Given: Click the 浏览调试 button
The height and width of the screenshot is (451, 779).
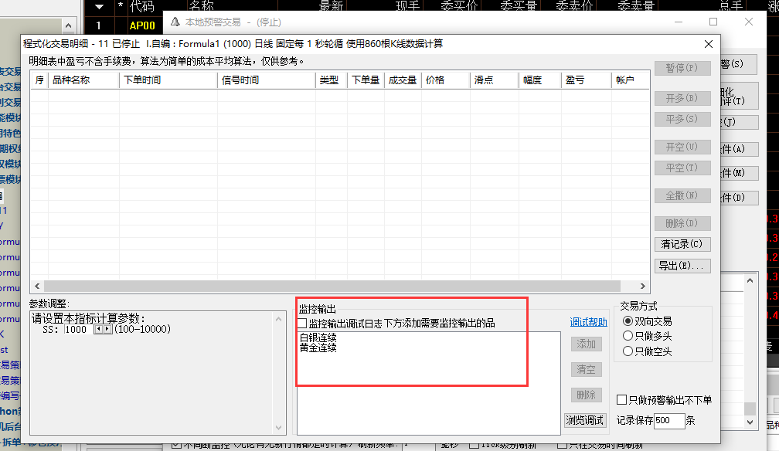Looking at the screenshot, I should point(585,420).
